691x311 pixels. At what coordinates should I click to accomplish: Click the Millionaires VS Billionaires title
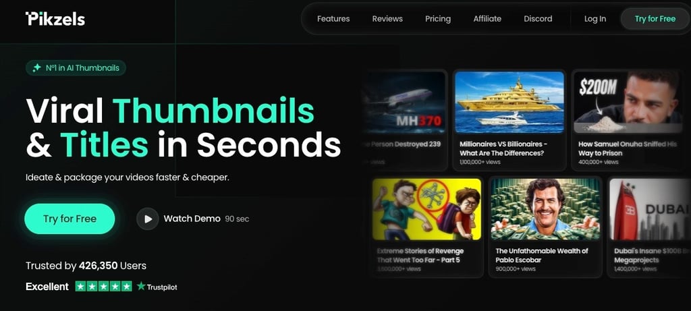tap(503, 148)
